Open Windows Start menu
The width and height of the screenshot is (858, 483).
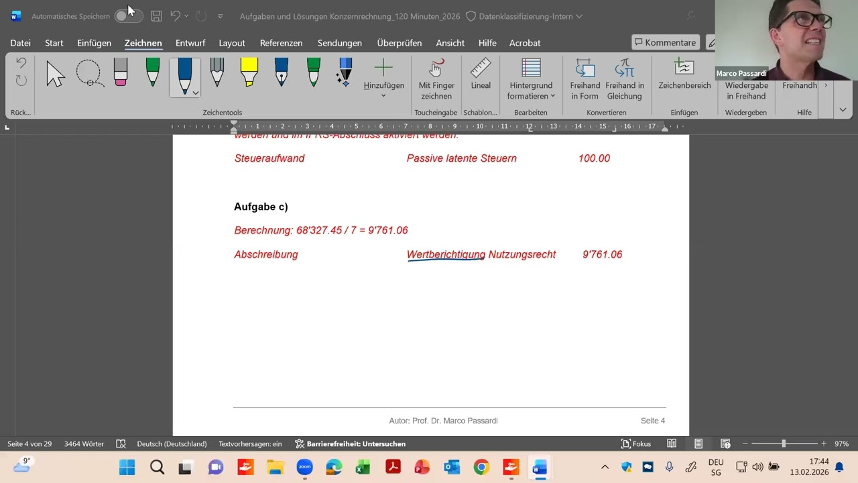[x=127, y=468]
